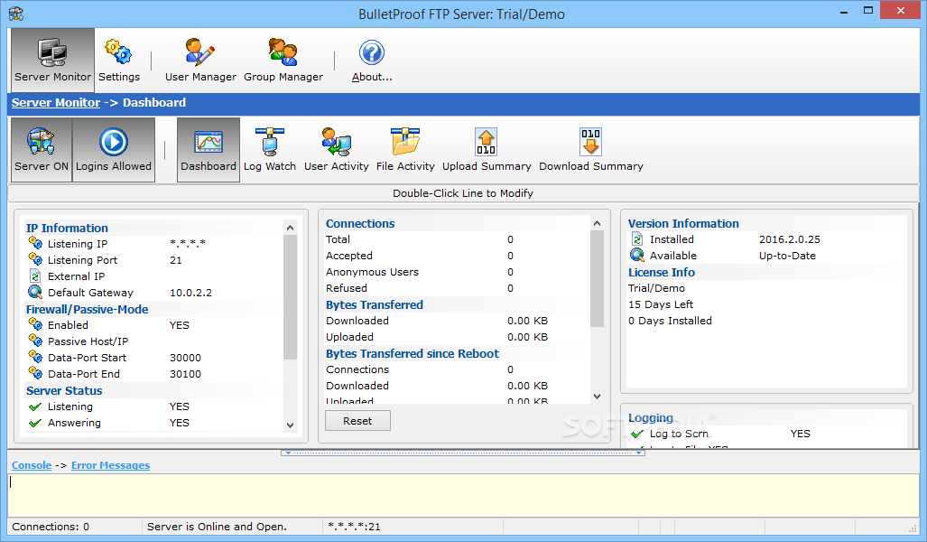The width and height of the screenshot is (927, 542).
Task: Open the About dialog icon
Action: (372, 52)
